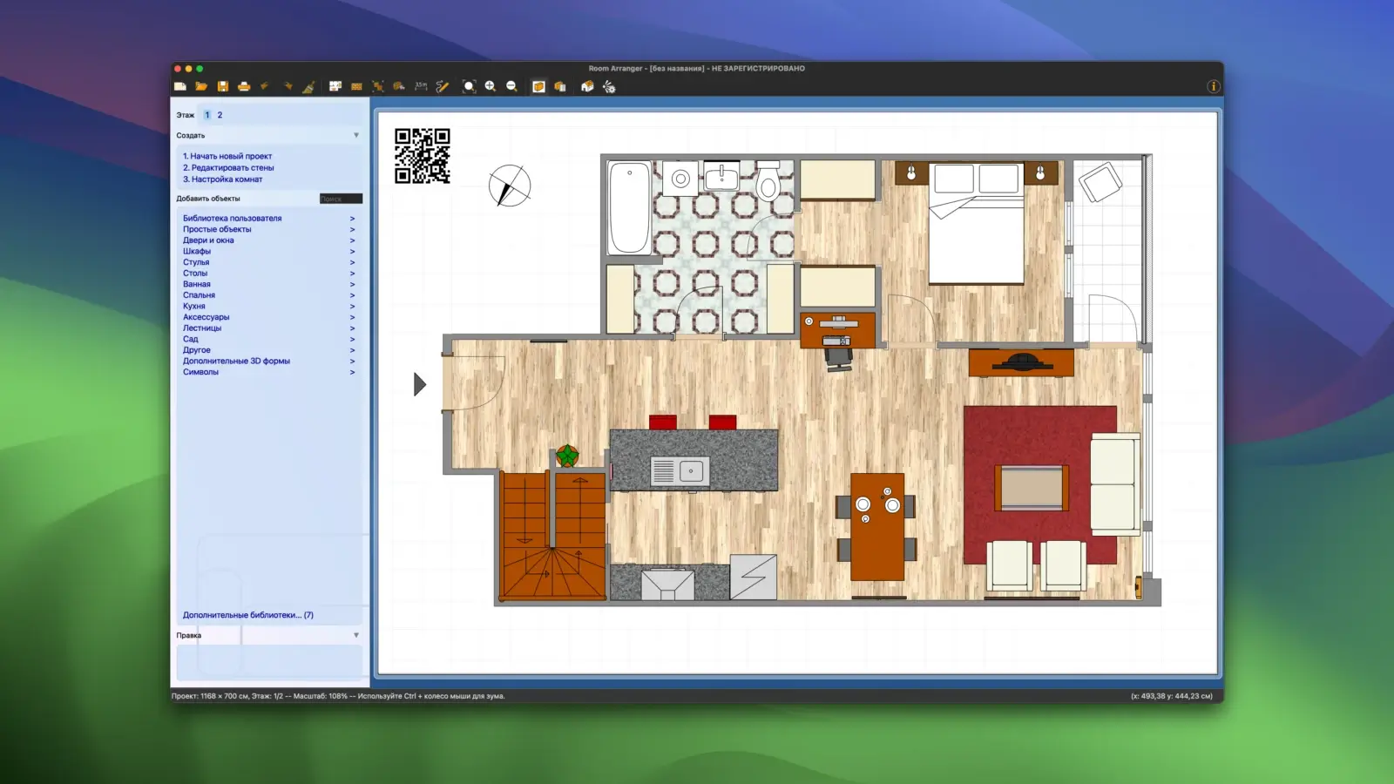Click the zoom out magnifier icon
Image resolution: width=1394 pixels, height=784 pixels.
[x=511, y=86]
